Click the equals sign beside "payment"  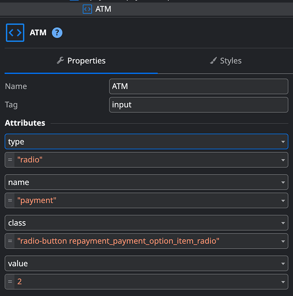10,200
